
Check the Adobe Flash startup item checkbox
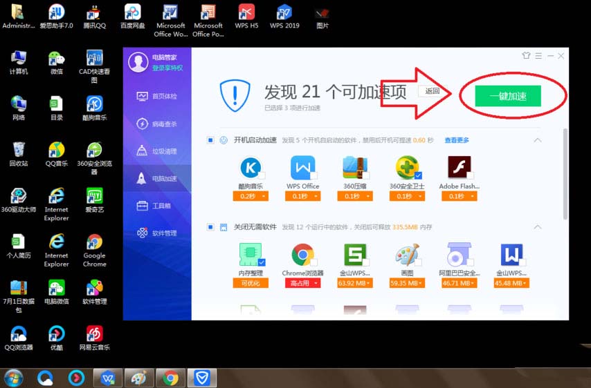point(470,175)
